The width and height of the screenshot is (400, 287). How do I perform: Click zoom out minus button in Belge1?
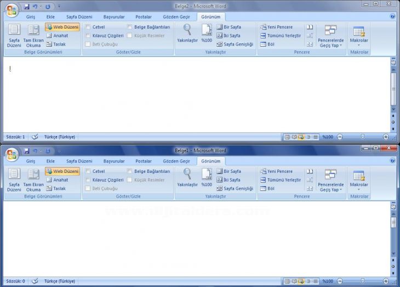coord(340,281)
